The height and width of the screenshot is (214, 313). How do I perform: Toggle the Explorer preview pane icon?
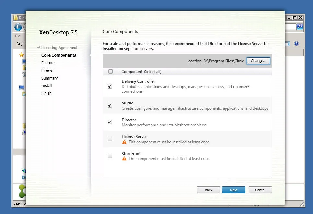pos(287,44)
